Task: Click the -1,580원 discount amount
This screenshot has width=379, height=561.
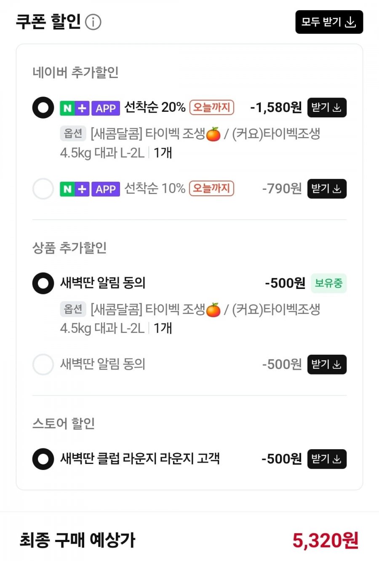Action: click(276, 108)
